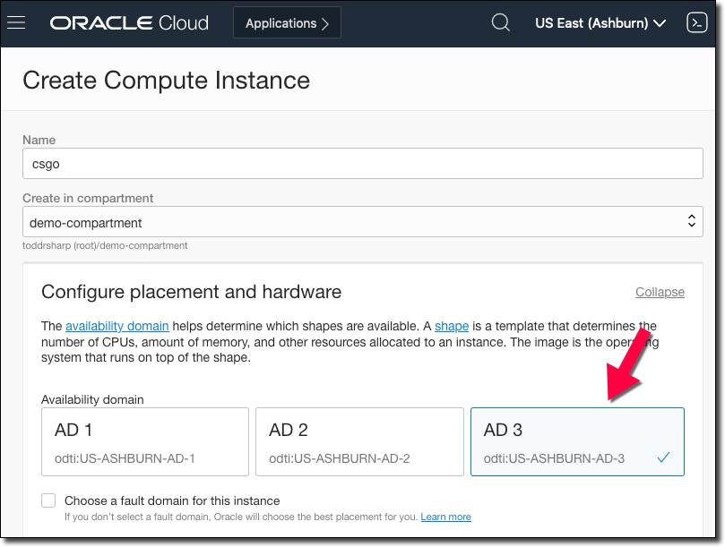Click the Oracle Cloud logo
The width and height of the screenshot is (725, 547).
(129, 23)
